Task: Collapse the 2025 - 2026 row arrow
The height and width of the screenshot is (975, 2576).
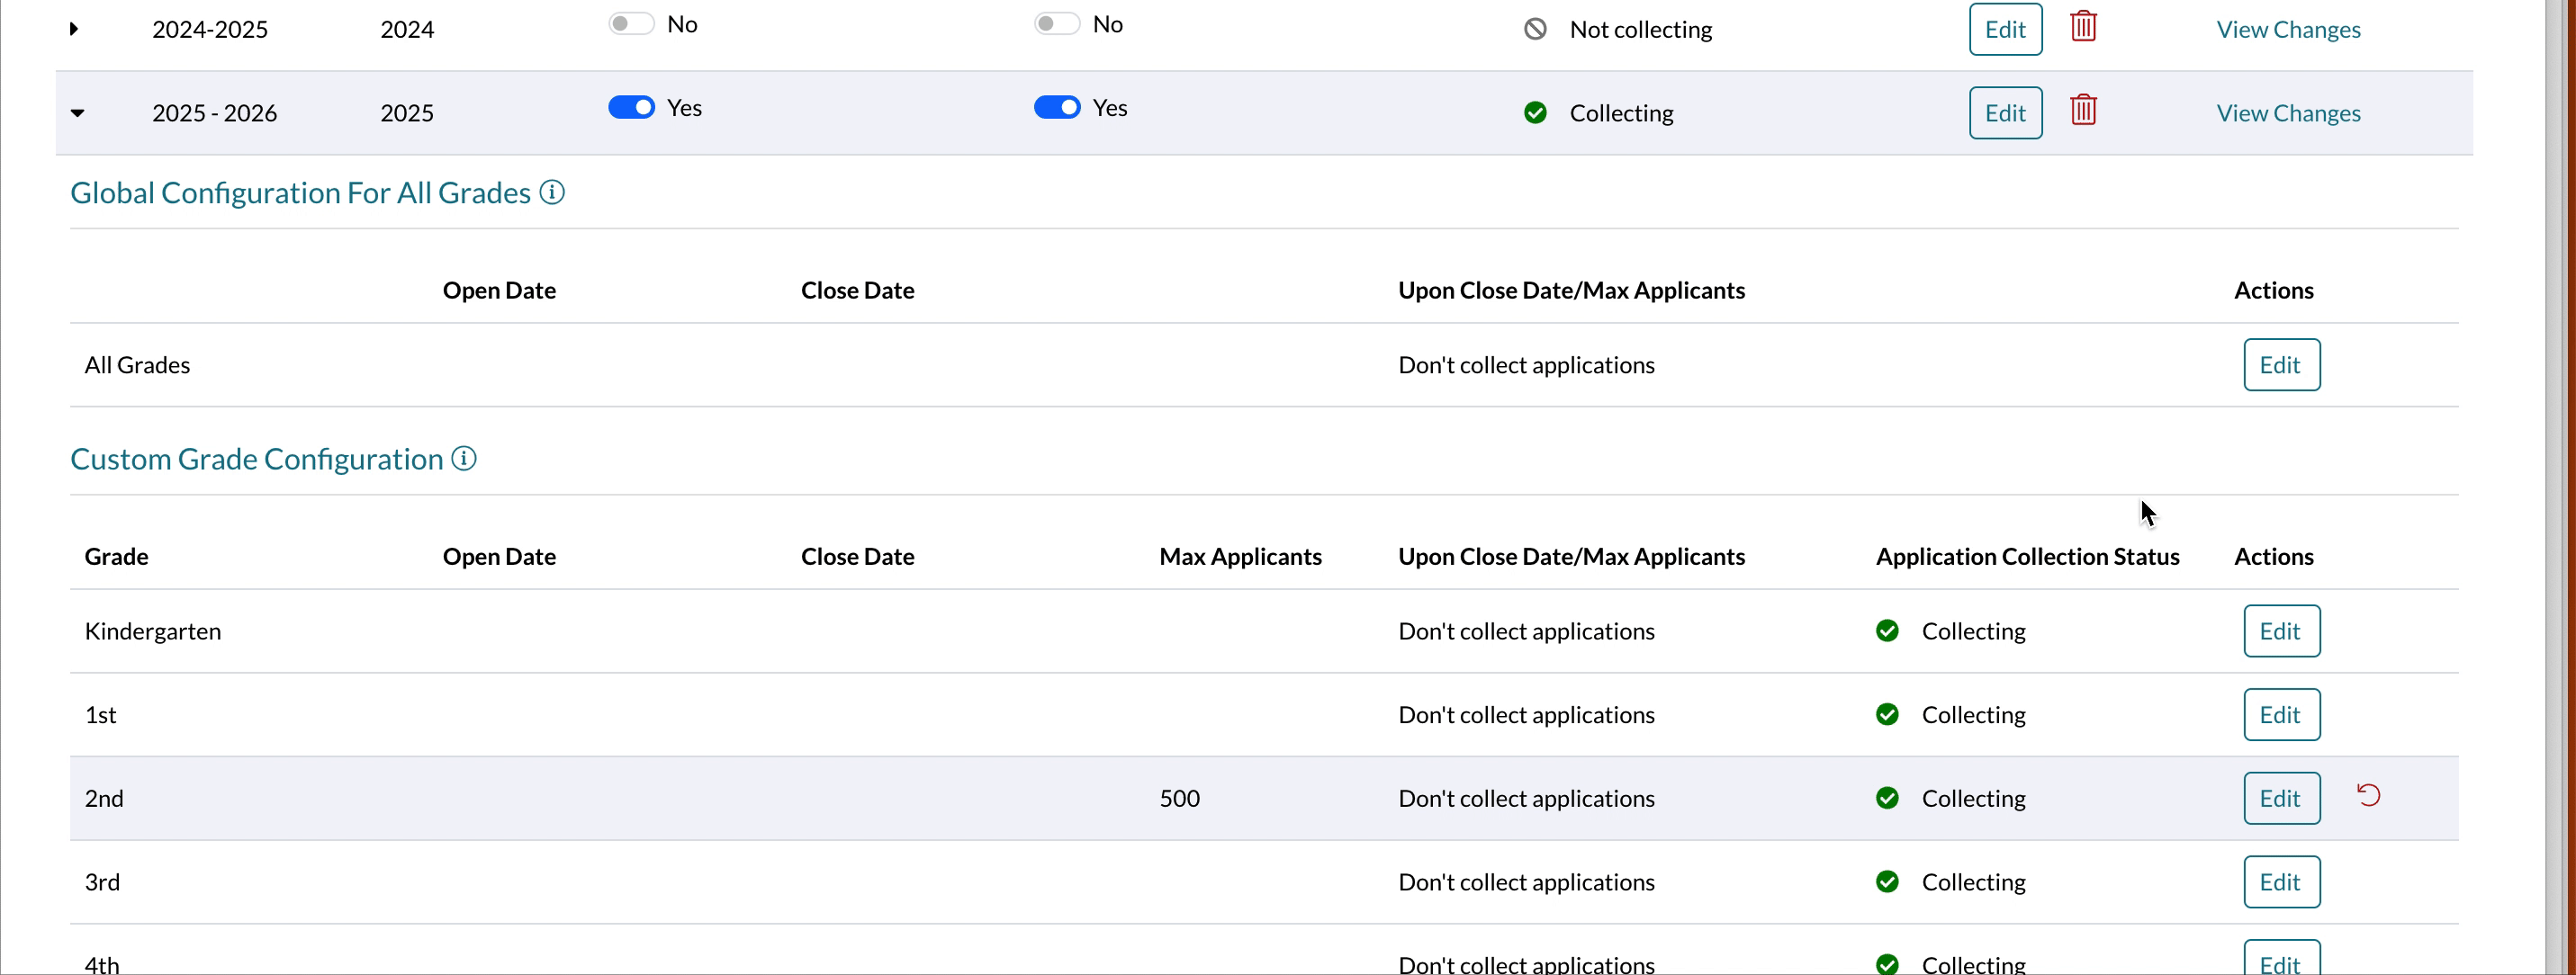Action: (x=77, y=113)
